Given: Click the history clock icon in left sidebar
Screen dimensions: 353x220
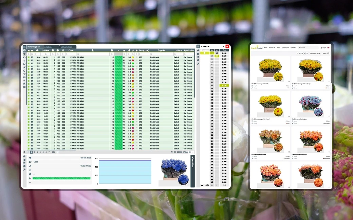Looking at the screenshot, I should tap(24, 74).
